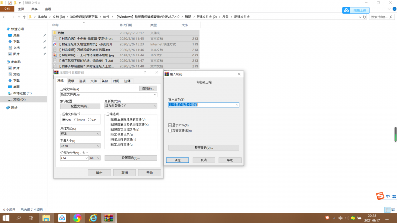
Task: Click File Explorer icon in taskbar
Action: pos(46,218)
